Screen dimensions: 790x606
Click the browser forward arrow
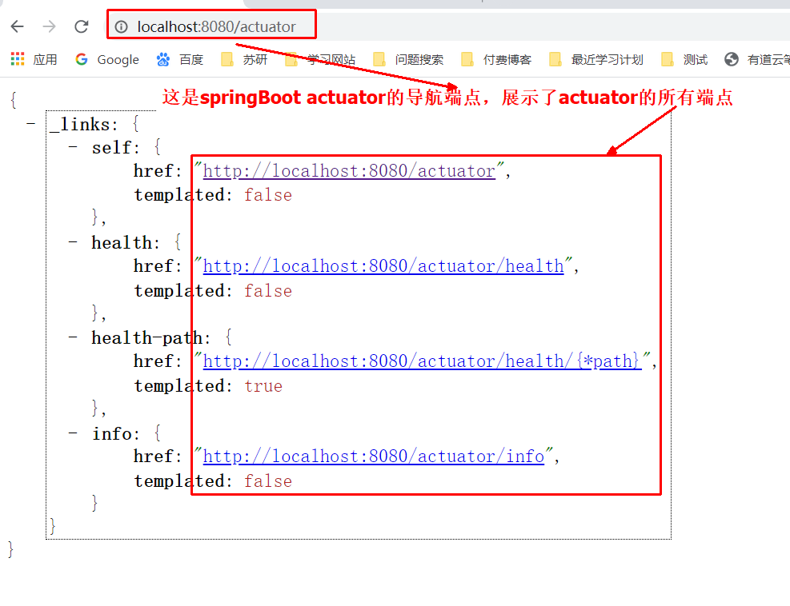click(49, 26)
